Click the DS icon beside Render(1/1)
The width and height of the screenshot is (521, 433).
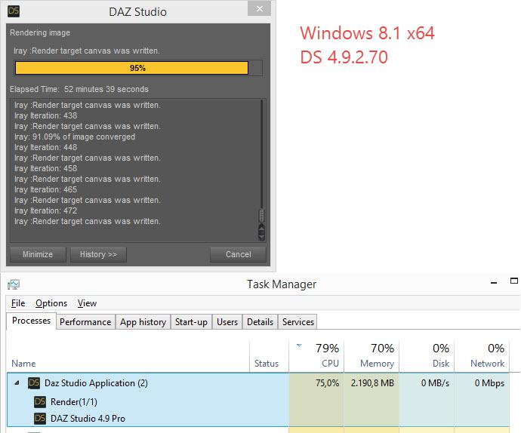pyautogui.click(x=41, y=401)
